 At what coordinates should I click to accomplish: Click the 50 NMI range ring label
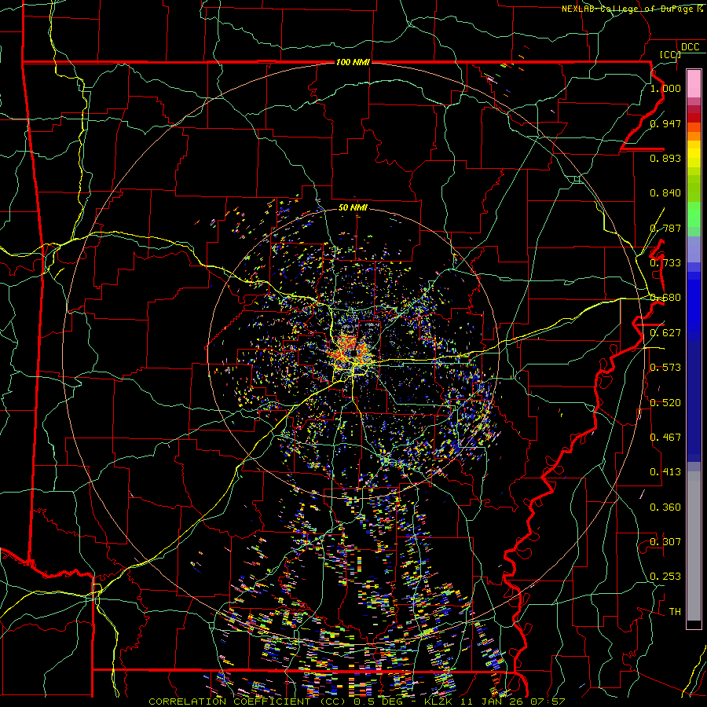pos(353,207)
